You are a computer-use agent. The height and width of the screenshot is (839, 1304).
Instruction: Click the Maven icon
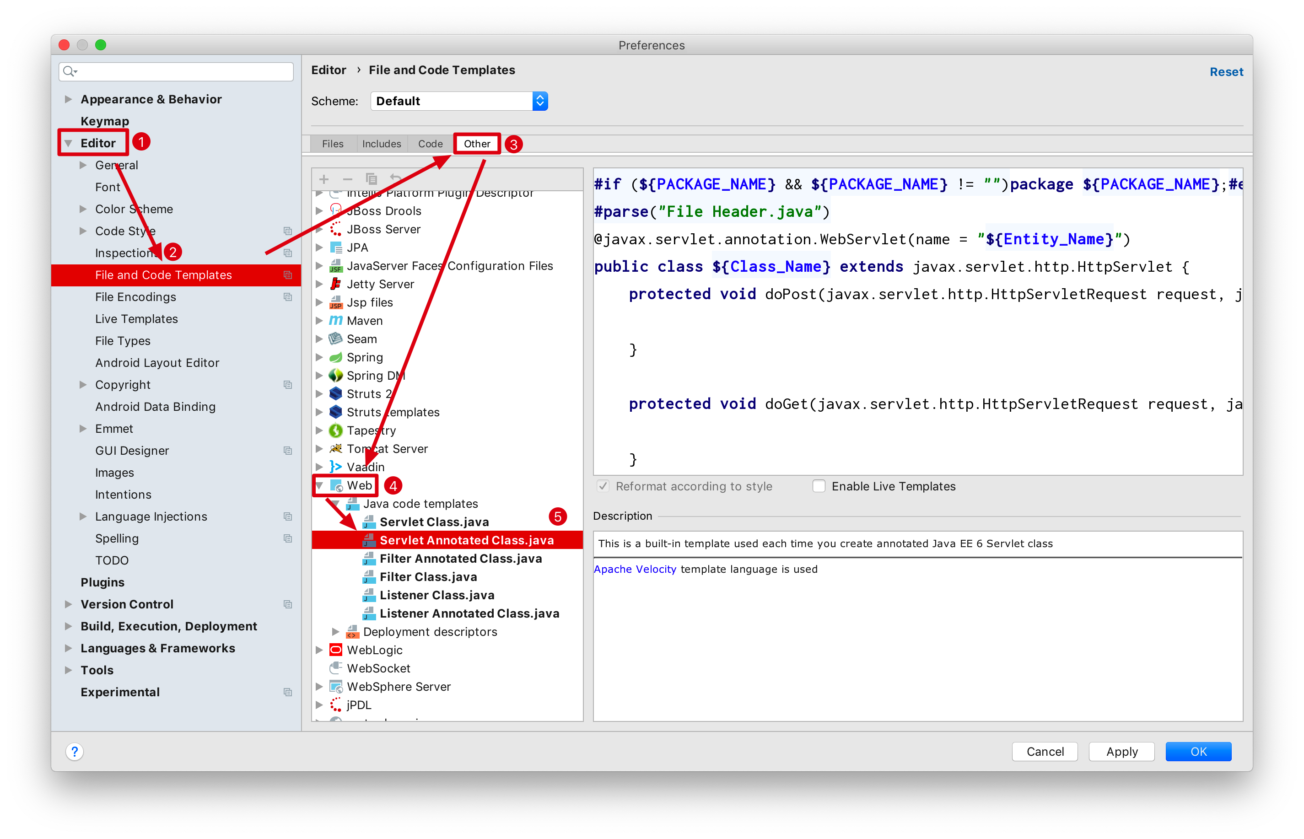pyautogui.click(x=336, y=320)
